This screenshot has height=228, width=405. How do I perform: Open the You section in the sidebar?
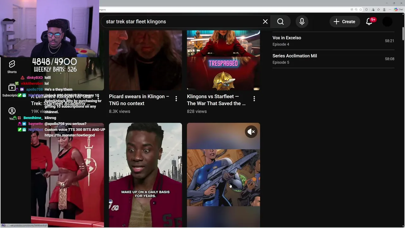click(12, 113)
